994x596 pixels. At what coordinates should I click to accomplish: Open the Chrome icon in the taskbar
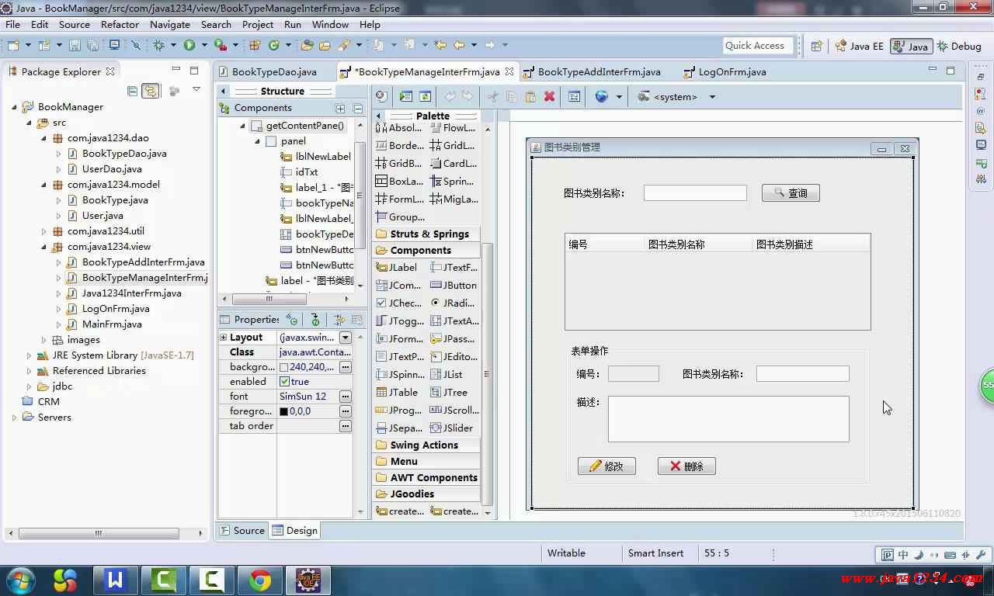[260, 580]
